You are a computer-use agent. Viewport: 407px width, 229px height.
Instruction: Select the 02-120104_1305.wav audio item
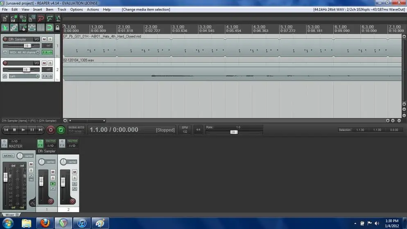pyautogui.click(x=232, y=70)
